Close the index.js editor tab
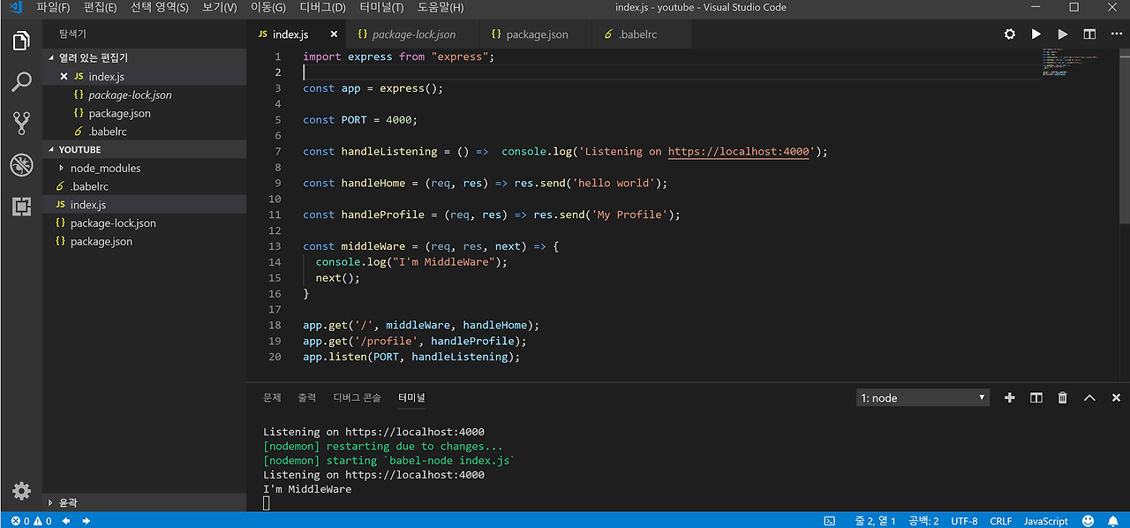The height and width of the screenshot is (528, 1130). (x=334, y=34)
